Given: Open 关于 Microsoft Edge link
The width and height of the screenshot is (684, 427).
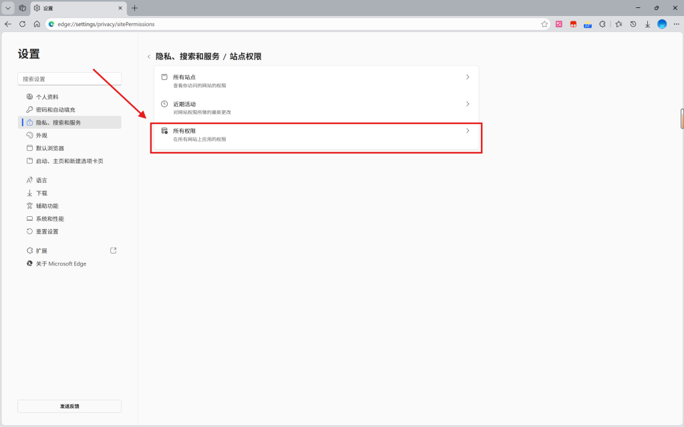Looking at the screenshot, I should pyautogui.click(x=61, y=264).
